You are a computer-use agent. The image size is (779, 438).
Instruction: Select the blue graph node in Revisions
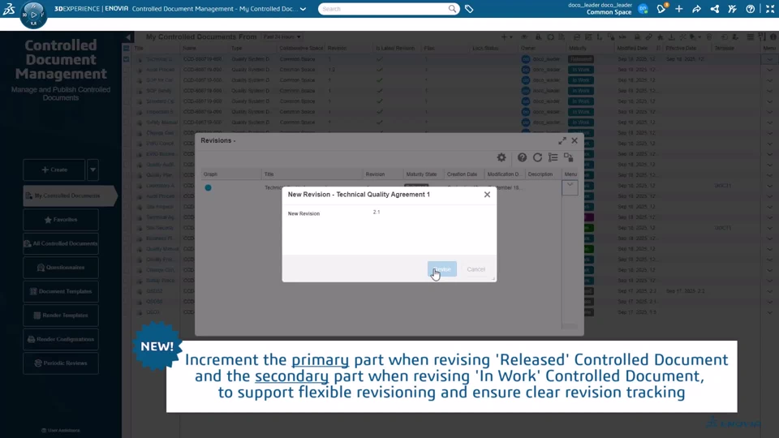209,187
